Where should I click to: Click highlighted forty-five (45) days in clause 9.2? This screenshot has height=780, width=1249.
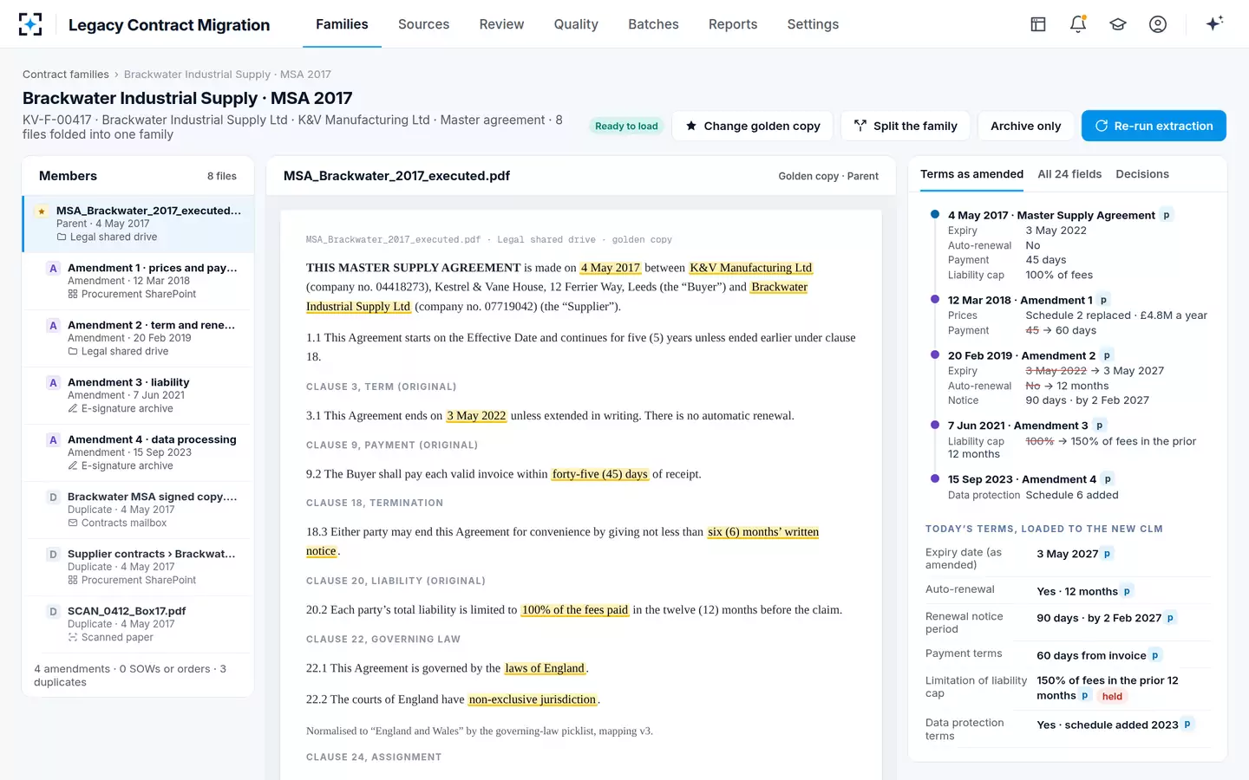click(600, 474)
